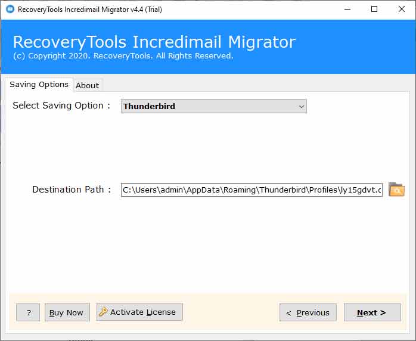This screenshot has width=416, height=341.
Task: Switch to the About tab
Action: [x=87, y=85]
